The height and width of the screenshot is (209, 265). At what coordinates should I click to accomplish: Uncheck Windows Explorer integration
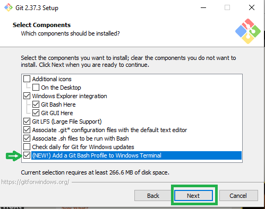tap(27, 96)
